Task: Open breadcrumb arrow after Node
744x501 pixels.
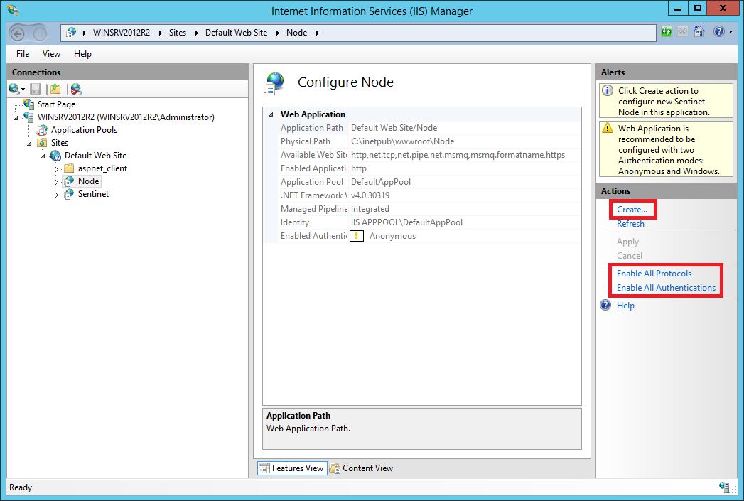Action: (318, 33)
